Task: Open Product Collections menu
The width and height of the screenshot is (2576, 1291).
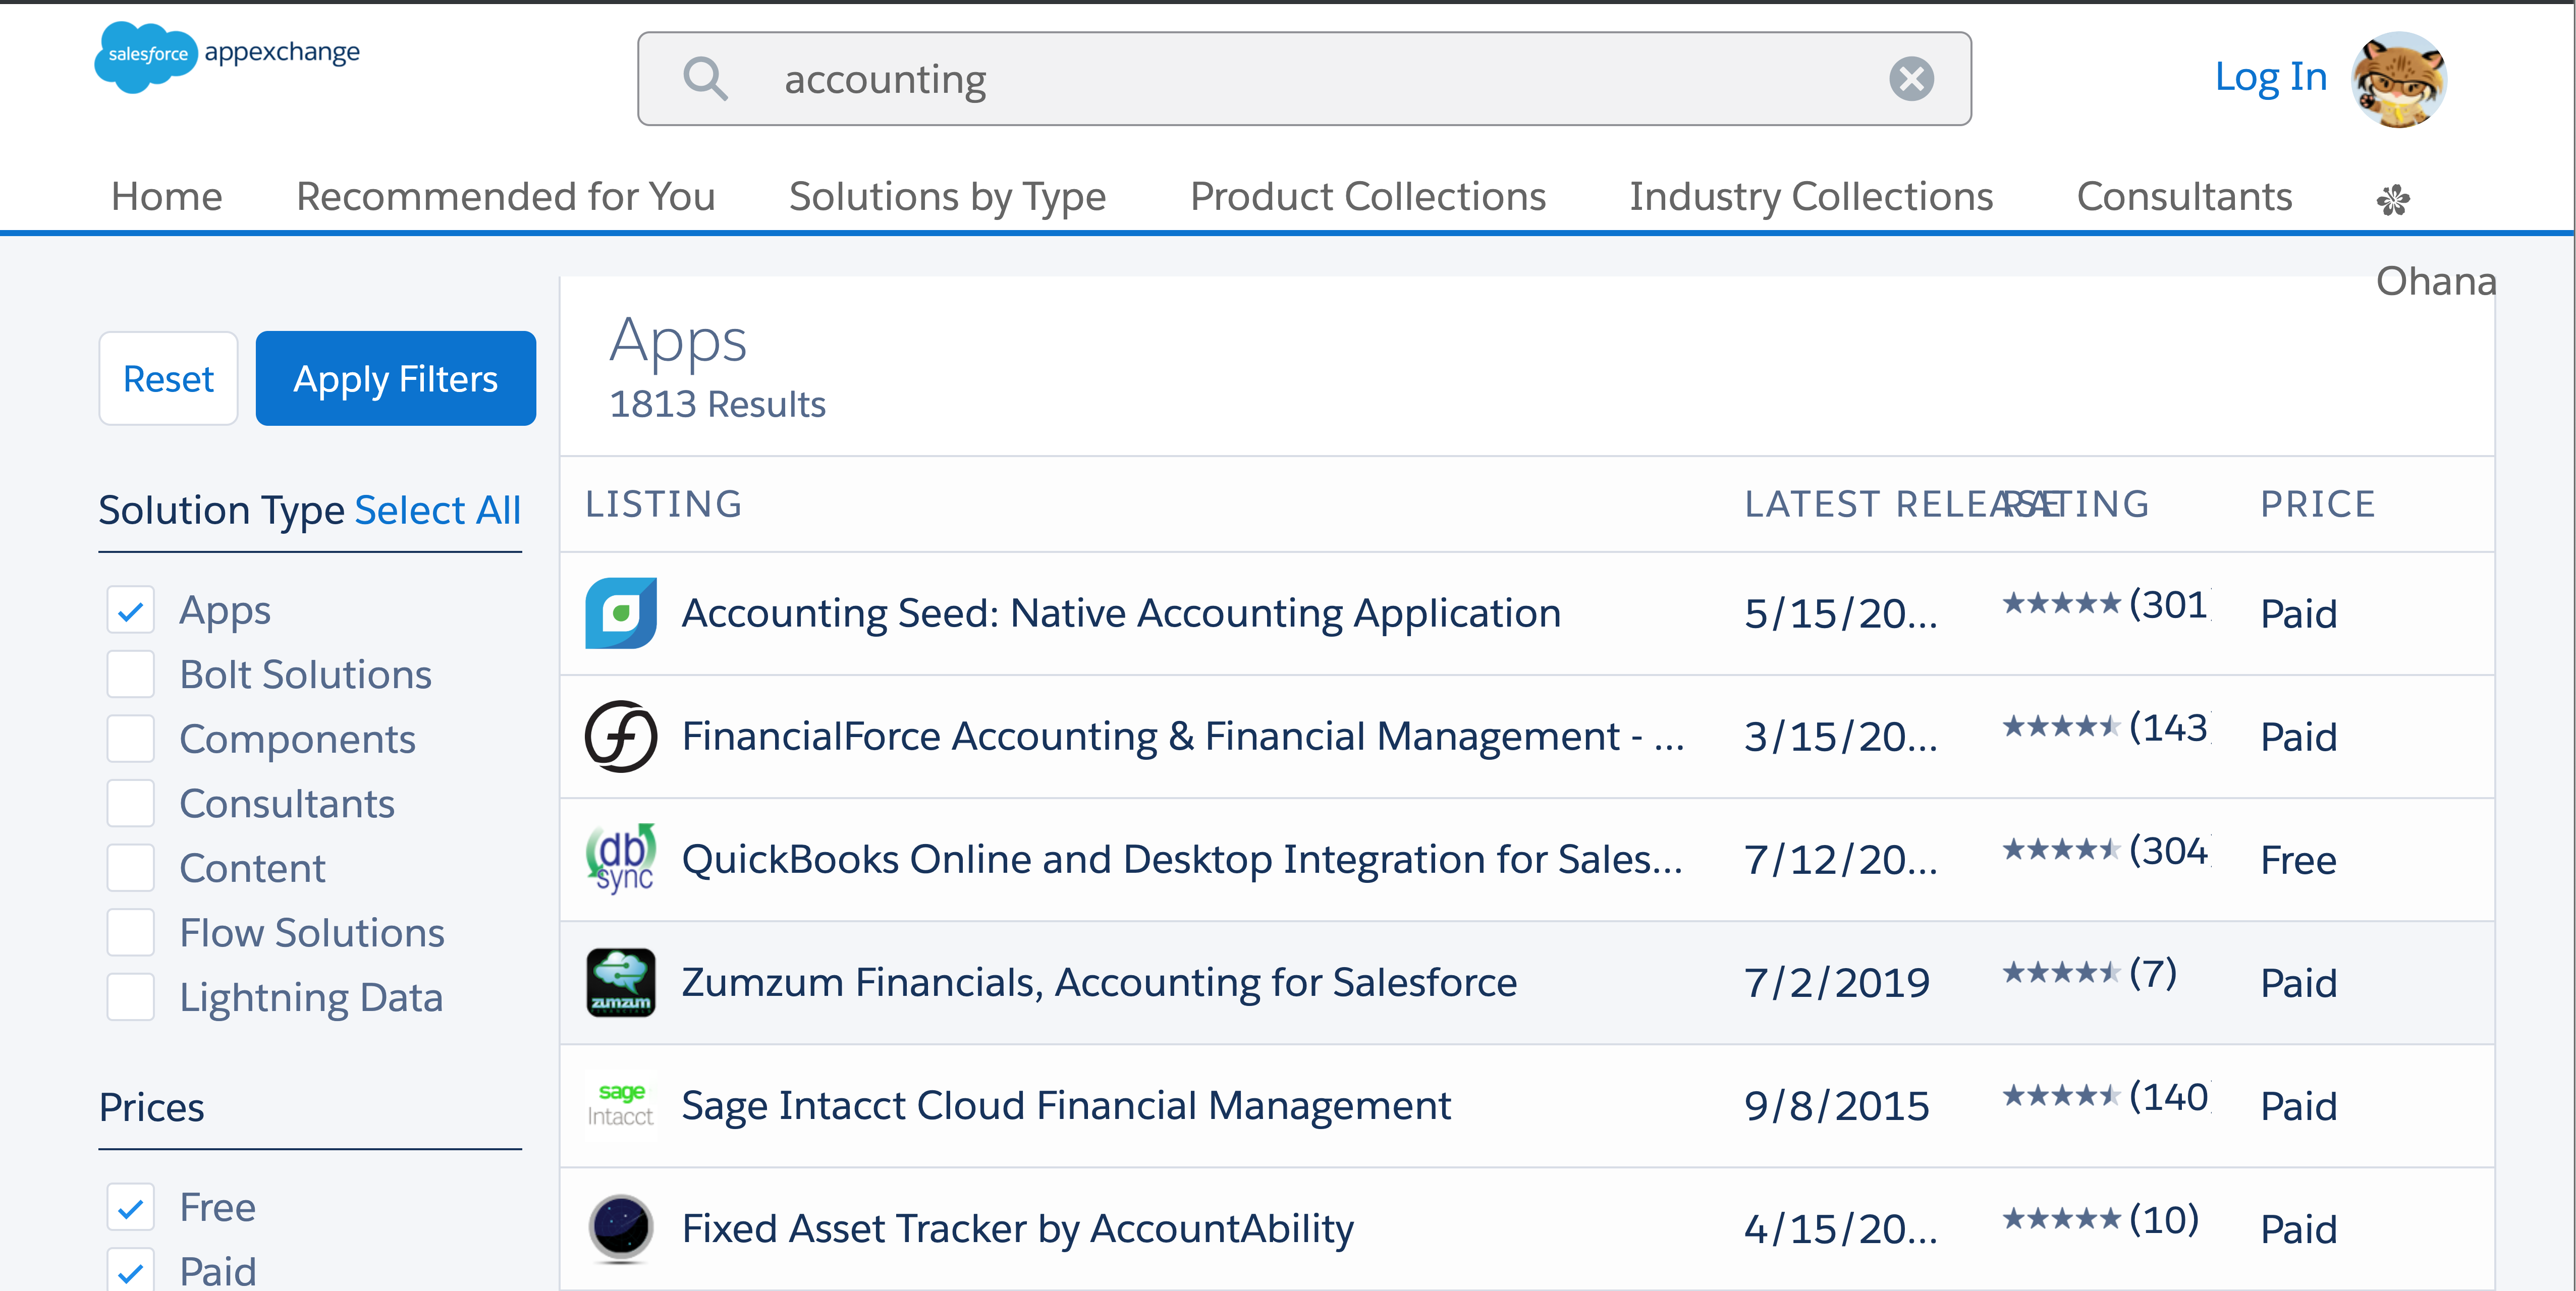Action: pyautogui.click(x=1368, y=196)
